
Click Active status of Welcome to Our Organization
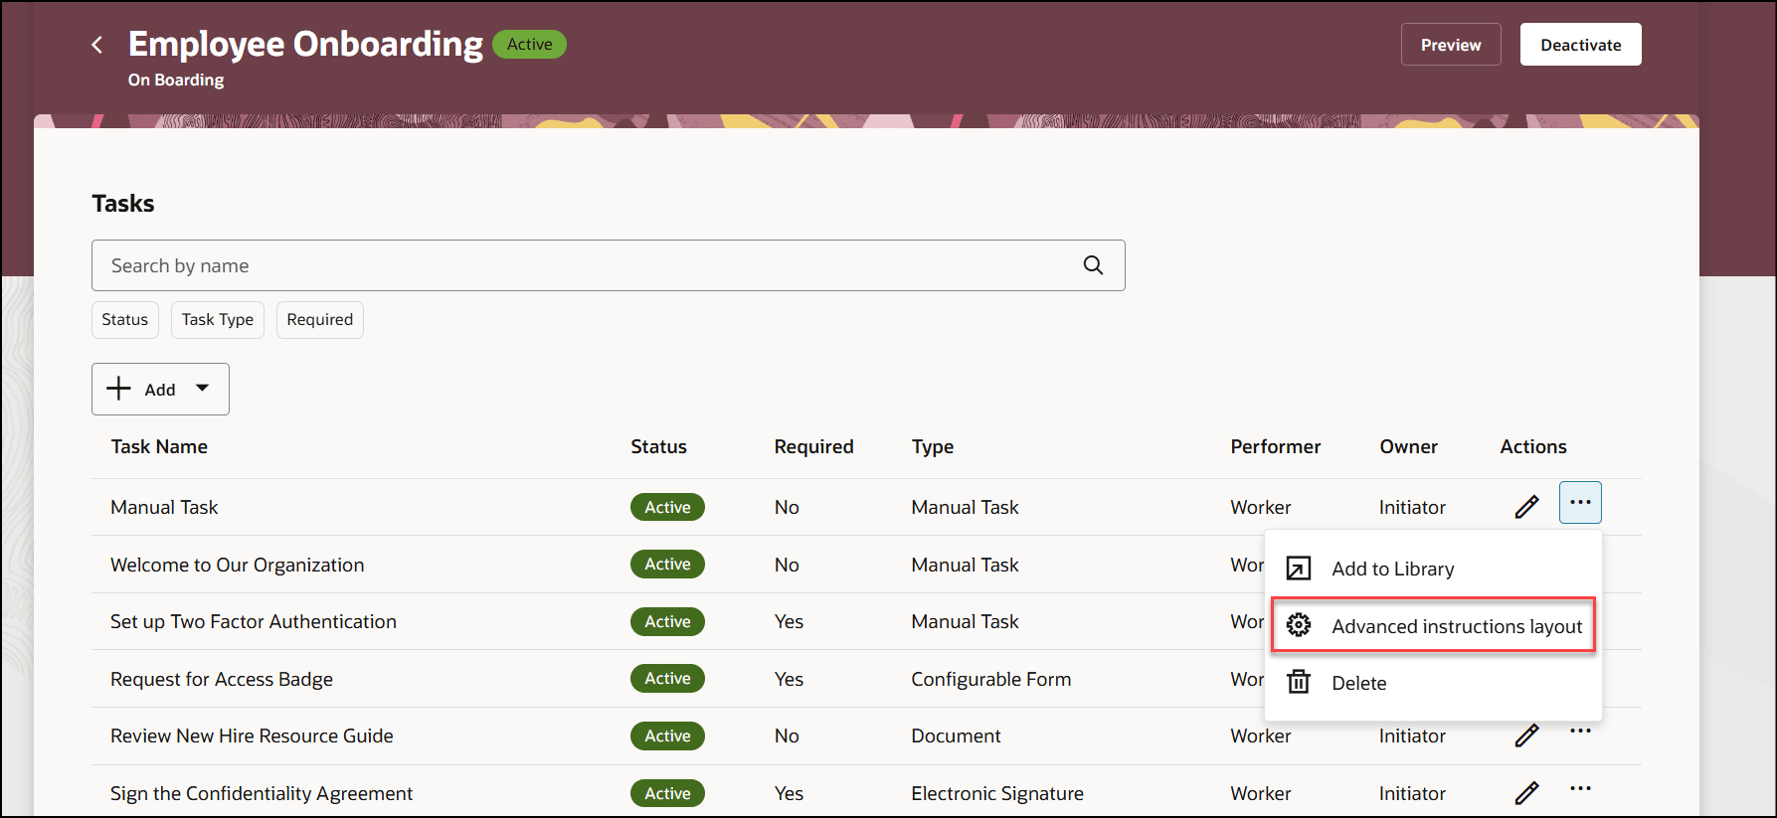(667, 565)
